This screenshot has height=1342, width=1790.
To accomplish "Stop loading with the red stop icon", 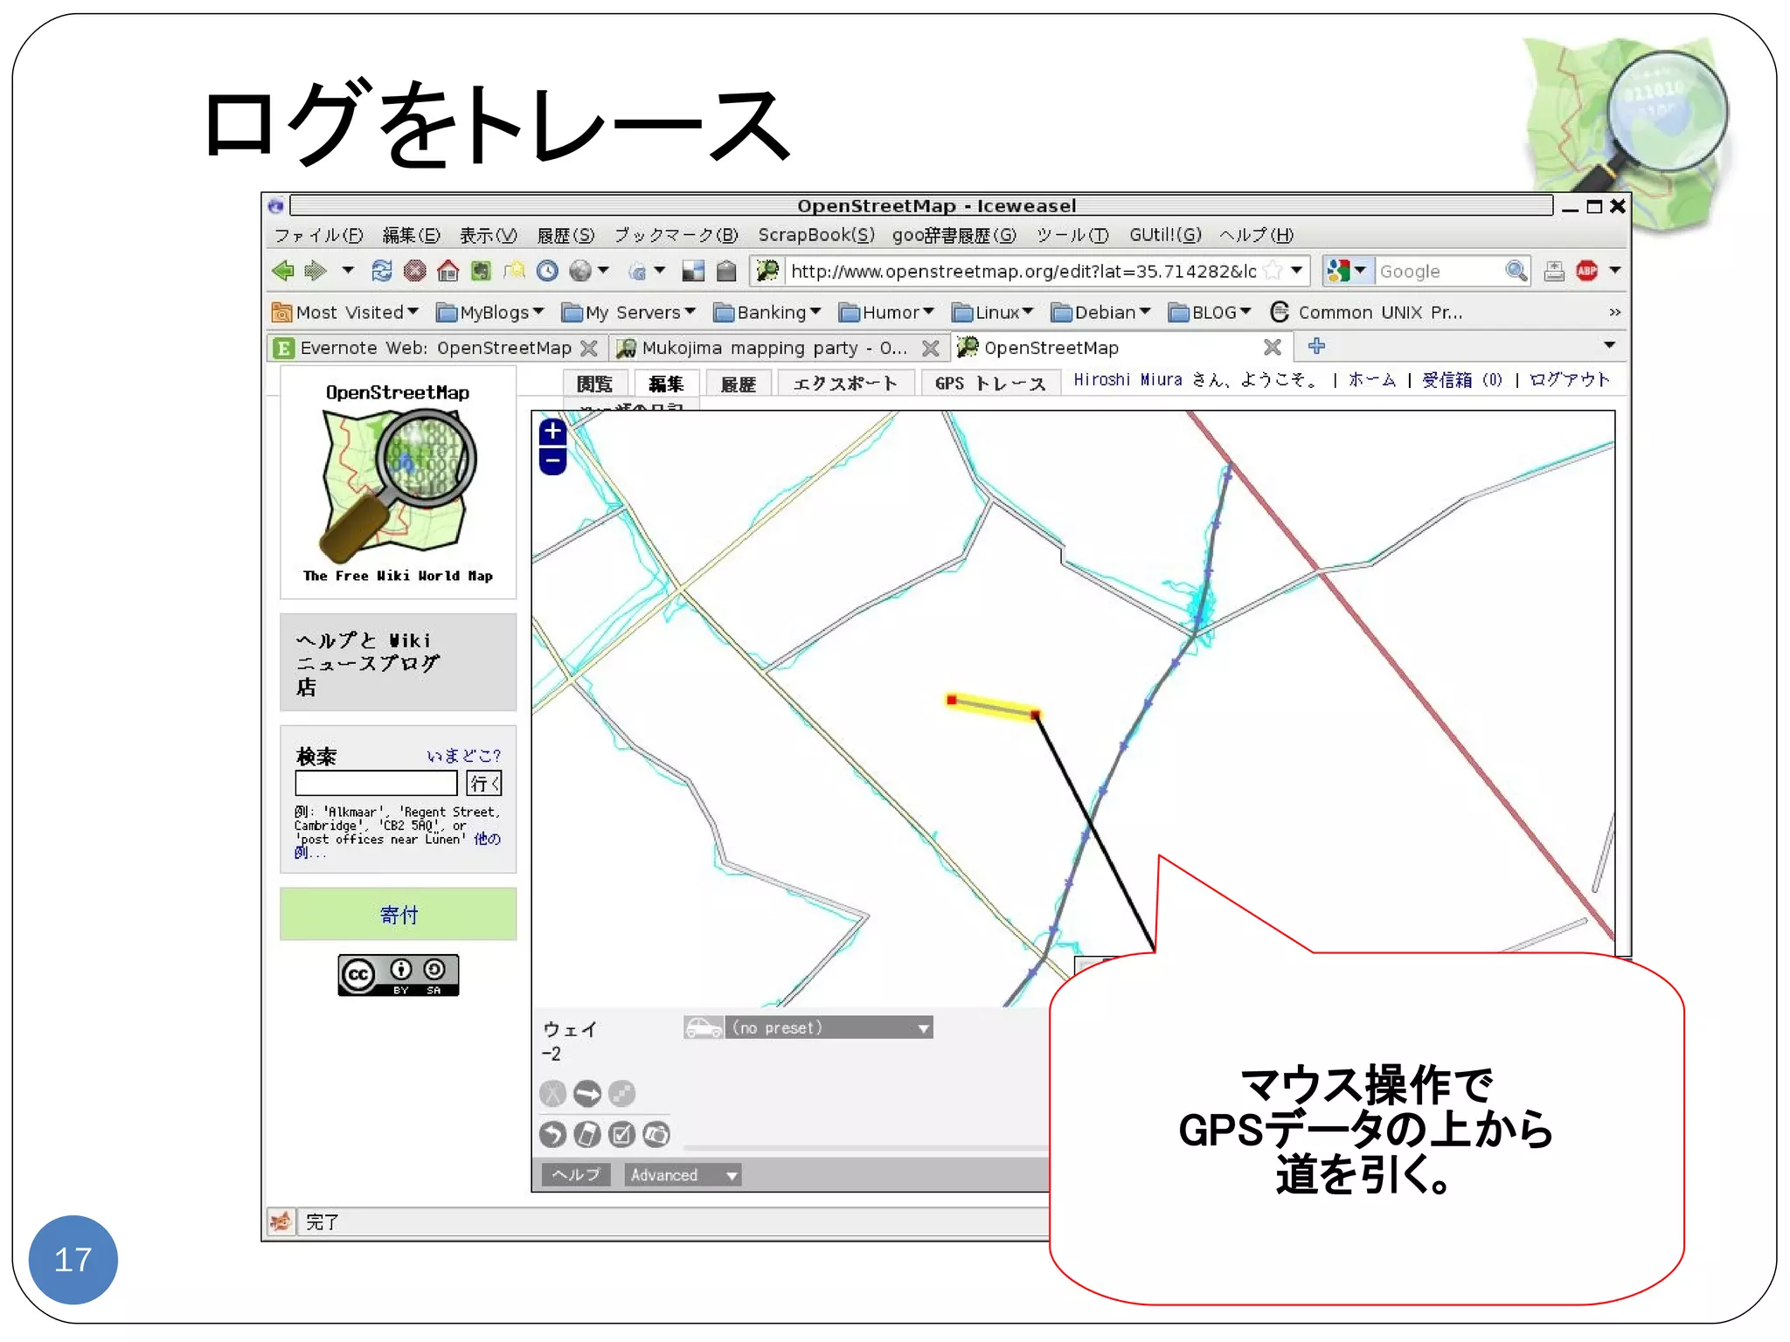I will point(414,271).
